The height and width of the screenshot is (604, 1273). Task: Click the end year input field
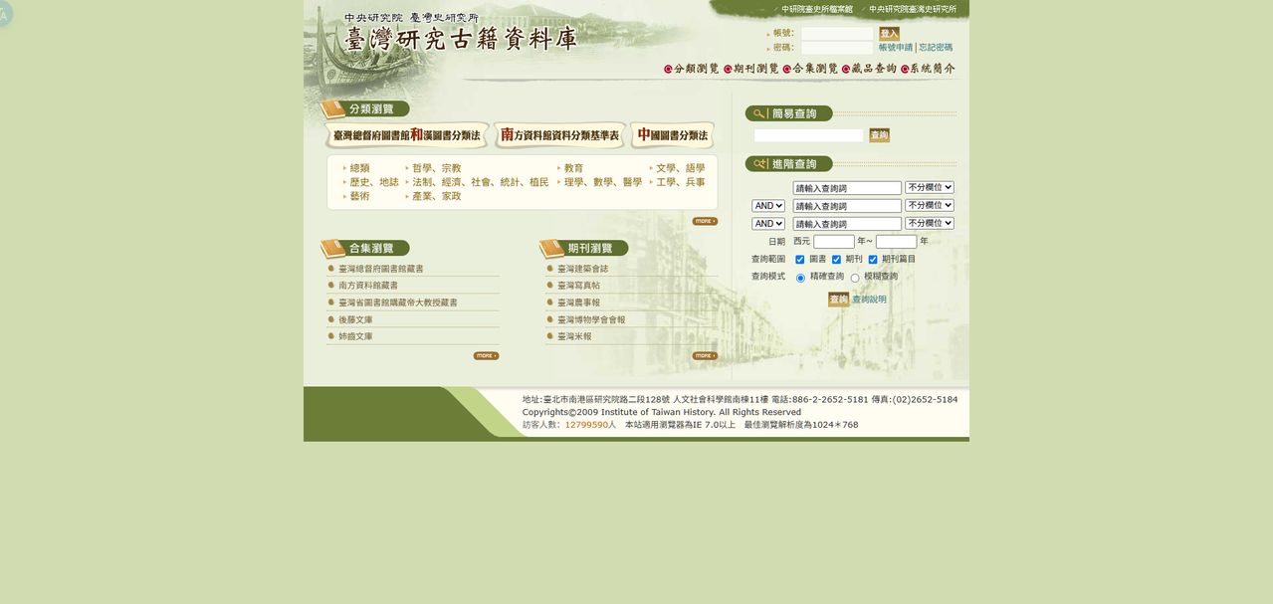coord(896,242)
